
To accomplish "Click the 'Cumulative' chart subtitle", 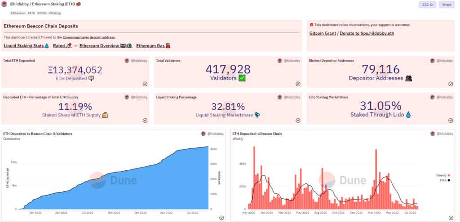I will 11,139.
